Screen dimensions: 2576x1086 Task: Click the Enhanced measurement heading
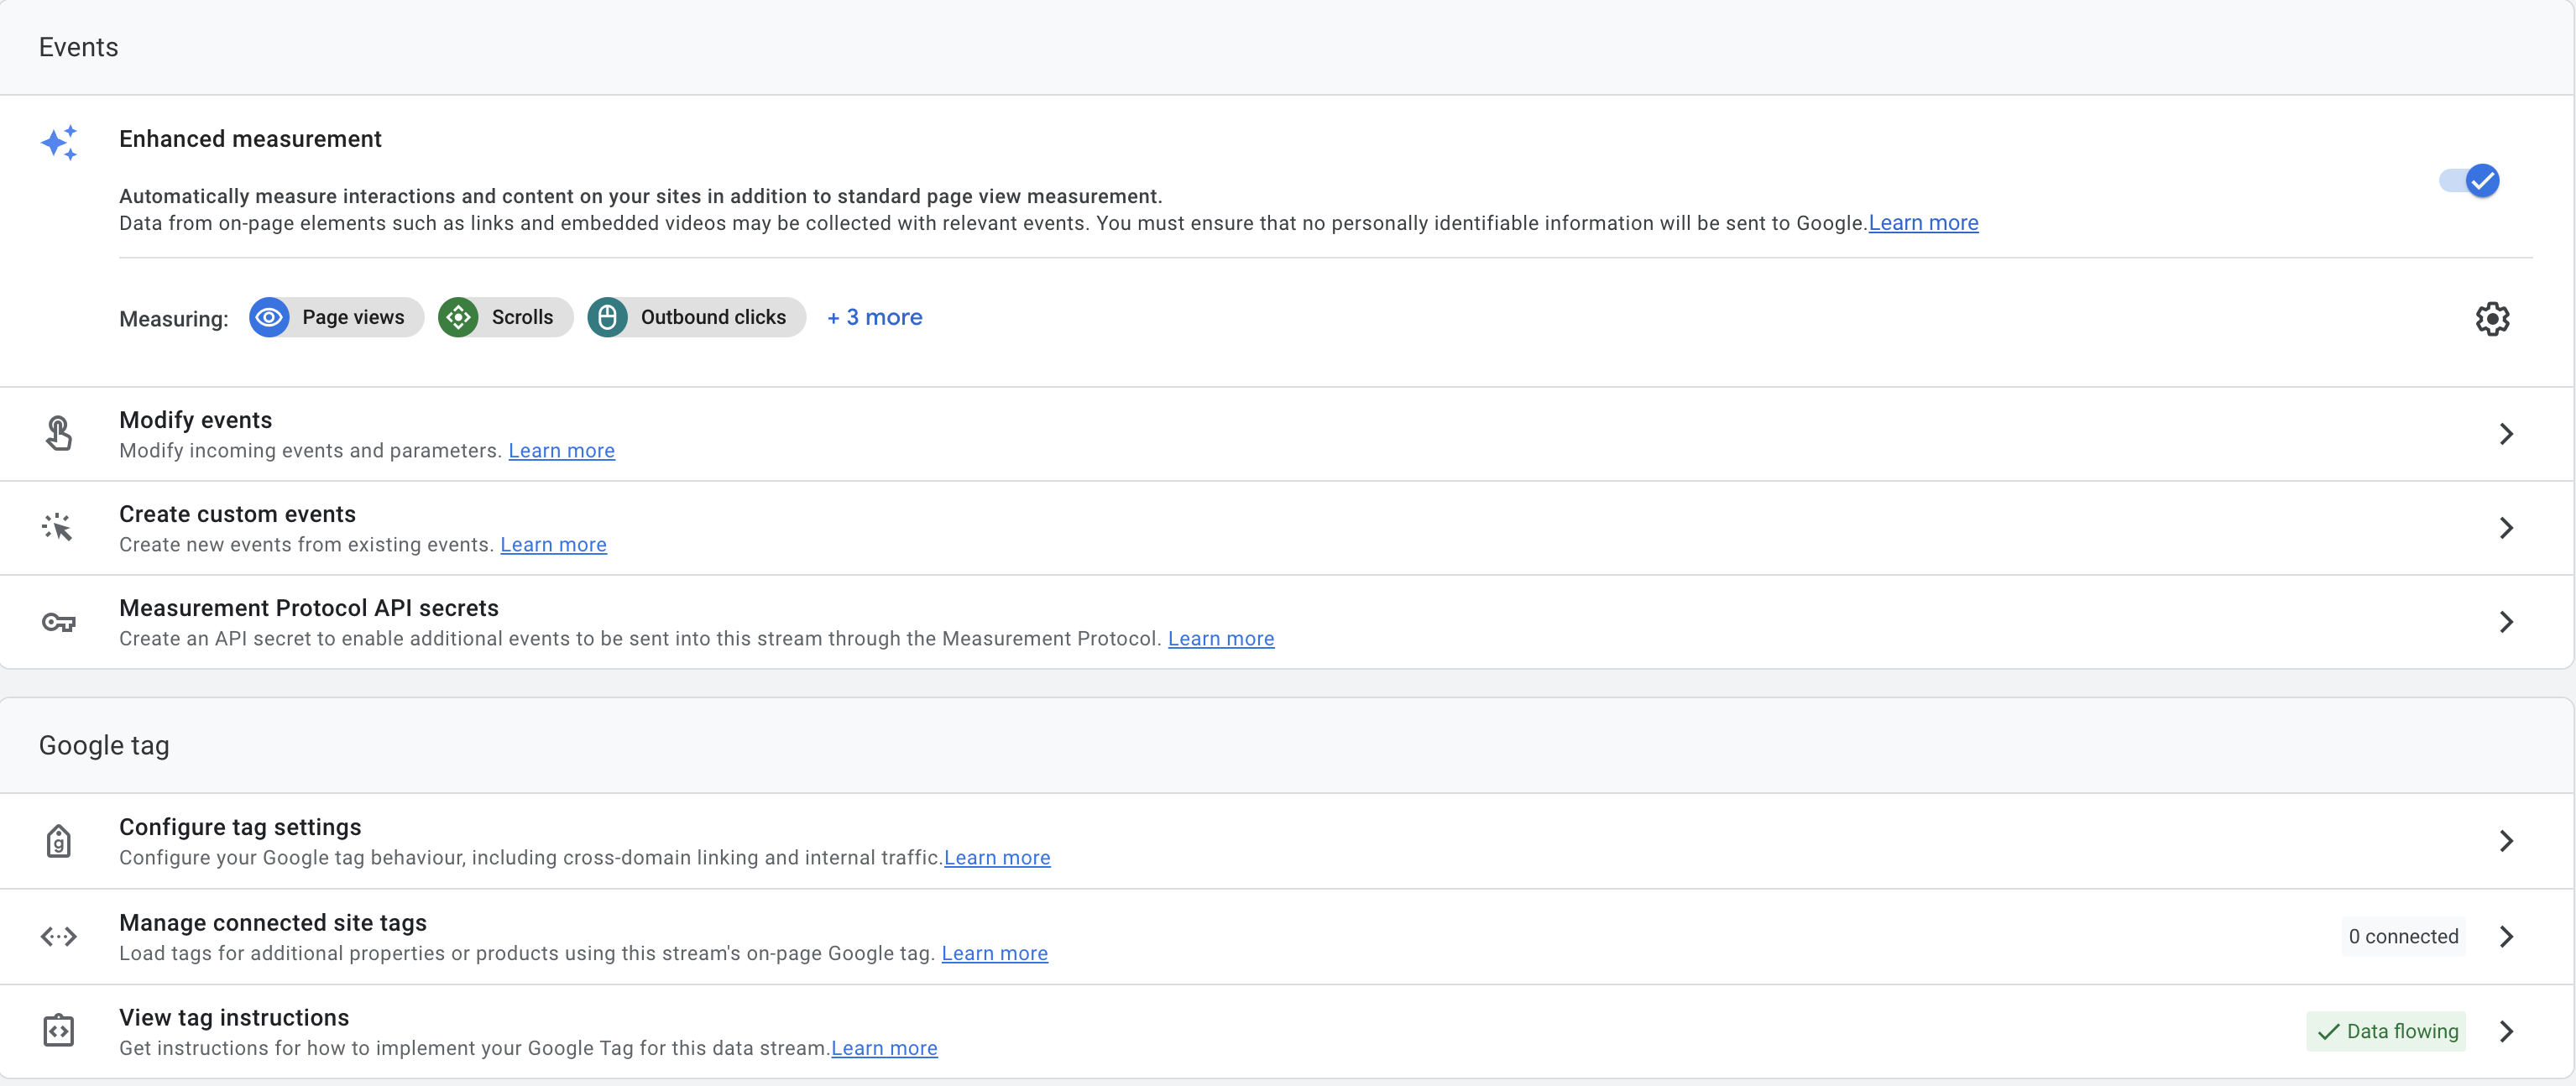250,139
